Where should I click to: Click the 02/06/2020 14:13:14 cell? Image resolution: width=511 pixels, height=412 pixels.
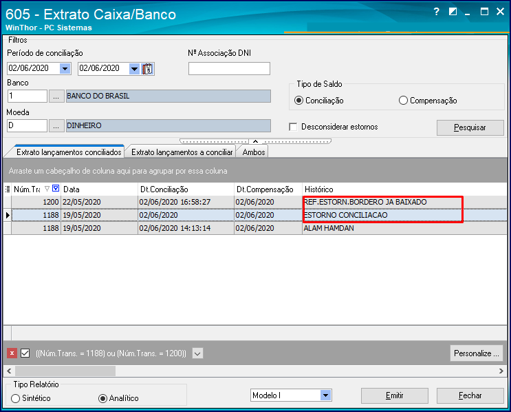tap(186, 228)
